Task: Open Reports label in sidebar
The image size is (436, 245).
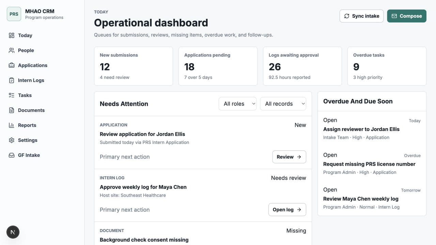Action: (27, 125)
